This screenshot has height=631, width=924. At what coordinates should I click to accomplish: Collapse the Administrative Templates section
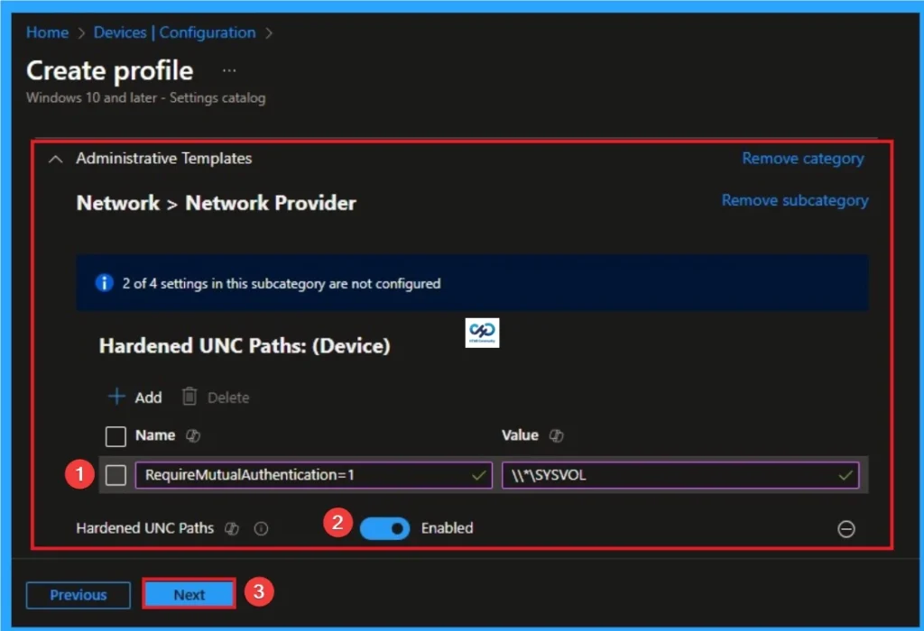pyautogui.click(x=54, y=158)
